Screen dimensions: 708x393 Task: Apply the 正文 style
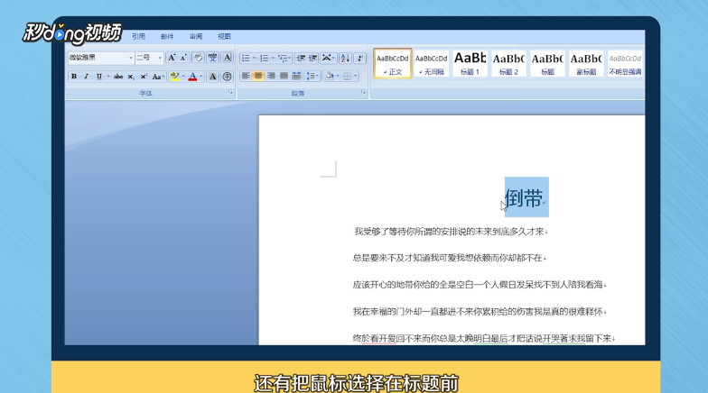(x=392, y=63)
